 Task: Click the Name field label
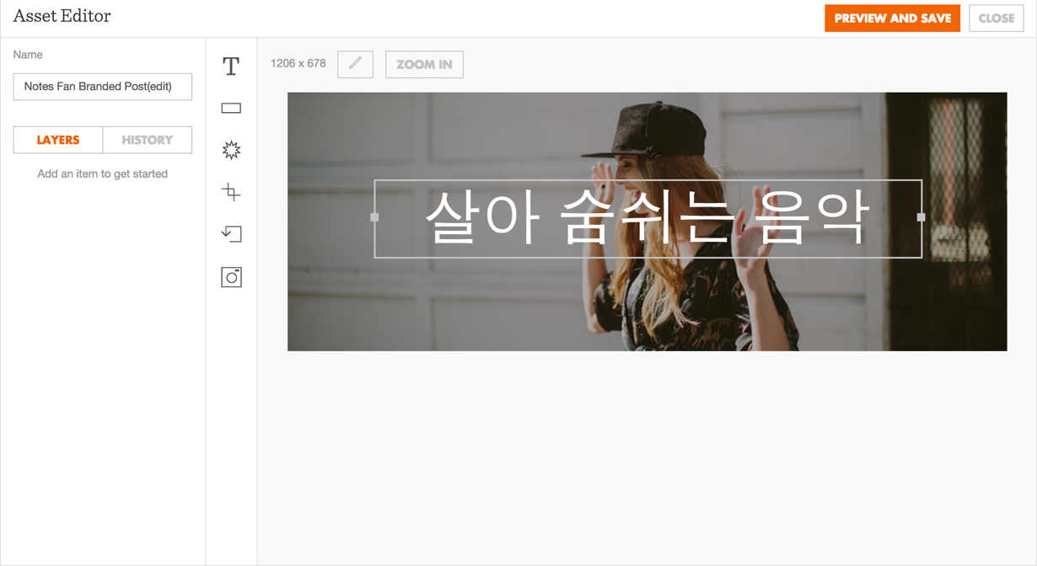tap(28, 55)
